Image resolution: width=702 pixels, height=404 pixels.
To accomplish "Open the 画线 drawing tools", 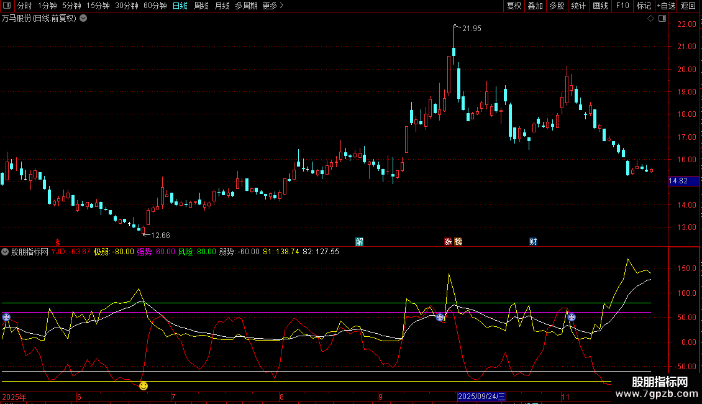I will pyautogui.click(x=601, y=6).
